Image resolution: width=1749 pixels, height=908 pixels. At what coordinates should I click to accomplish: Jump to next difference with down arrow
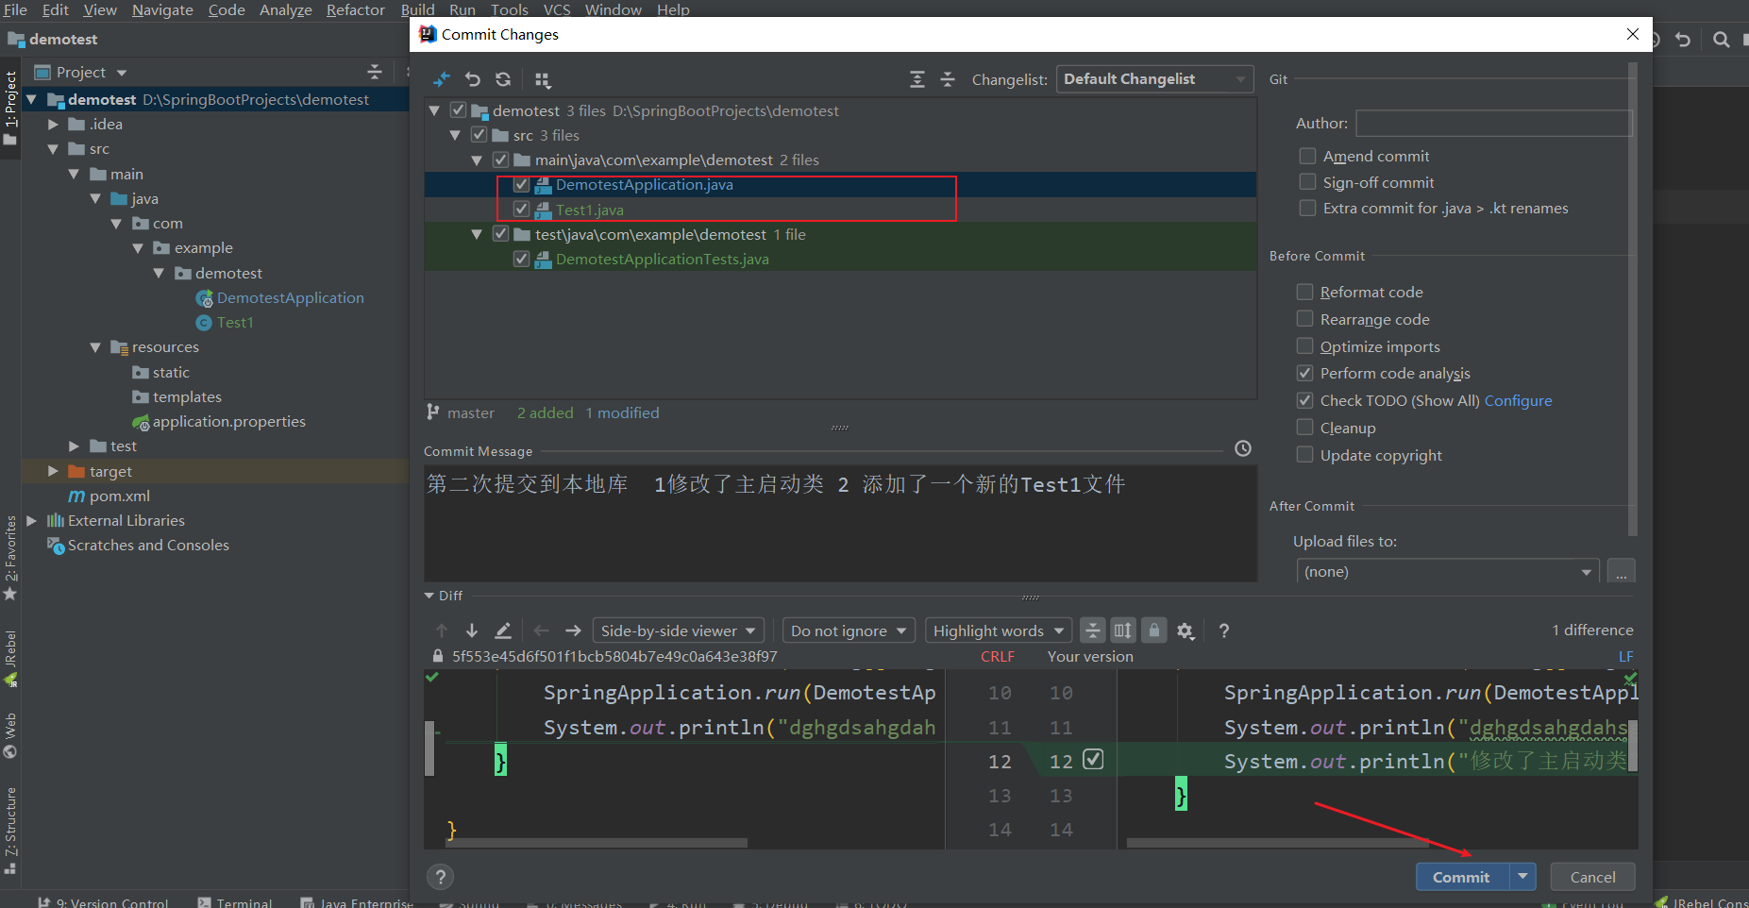(472, 631)
